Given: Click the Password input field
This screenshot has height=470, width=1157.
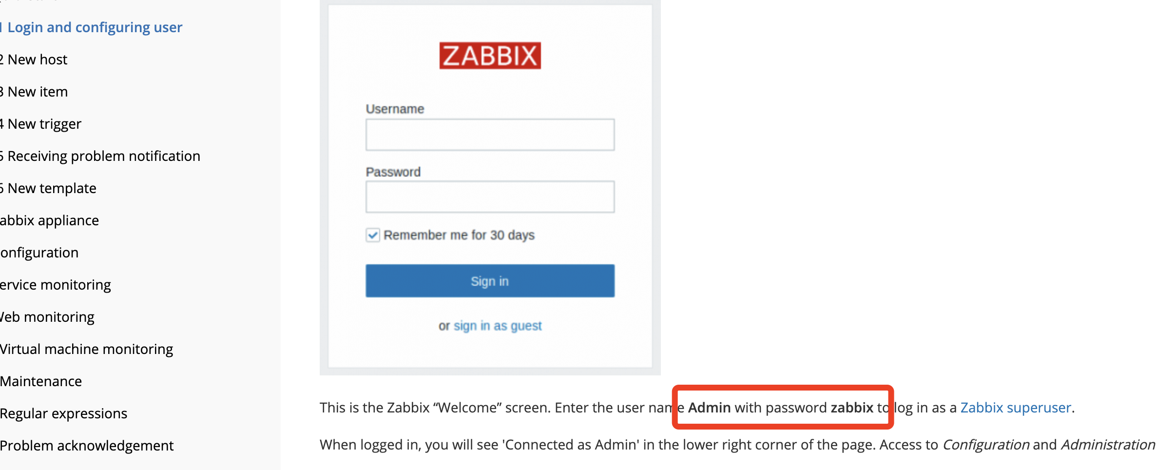Looking at the screenshot, I should pos(490,197).
